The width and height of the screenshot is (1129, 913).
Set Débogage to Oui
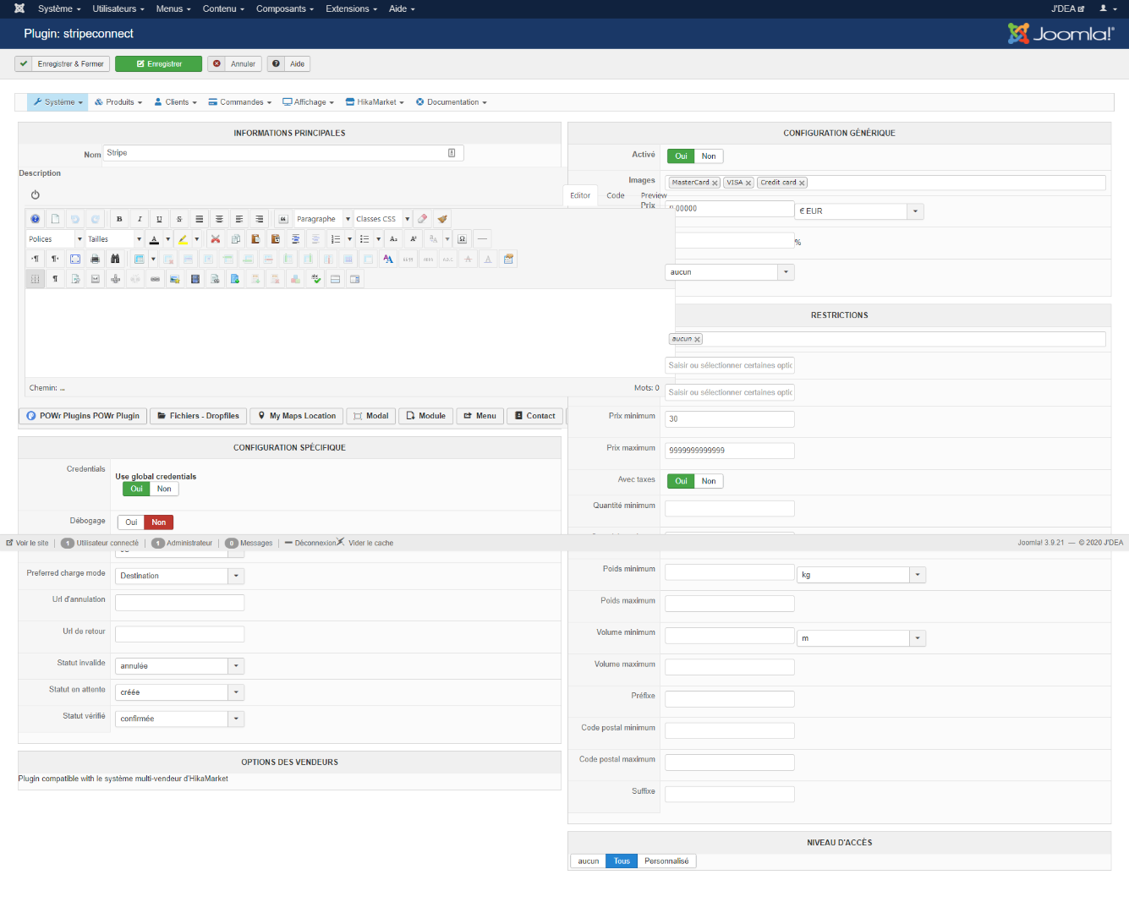(x=131, y=522)
